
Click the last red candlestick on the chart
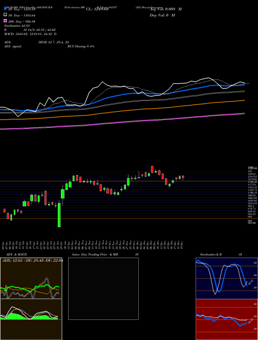click(x=183, y=177)
